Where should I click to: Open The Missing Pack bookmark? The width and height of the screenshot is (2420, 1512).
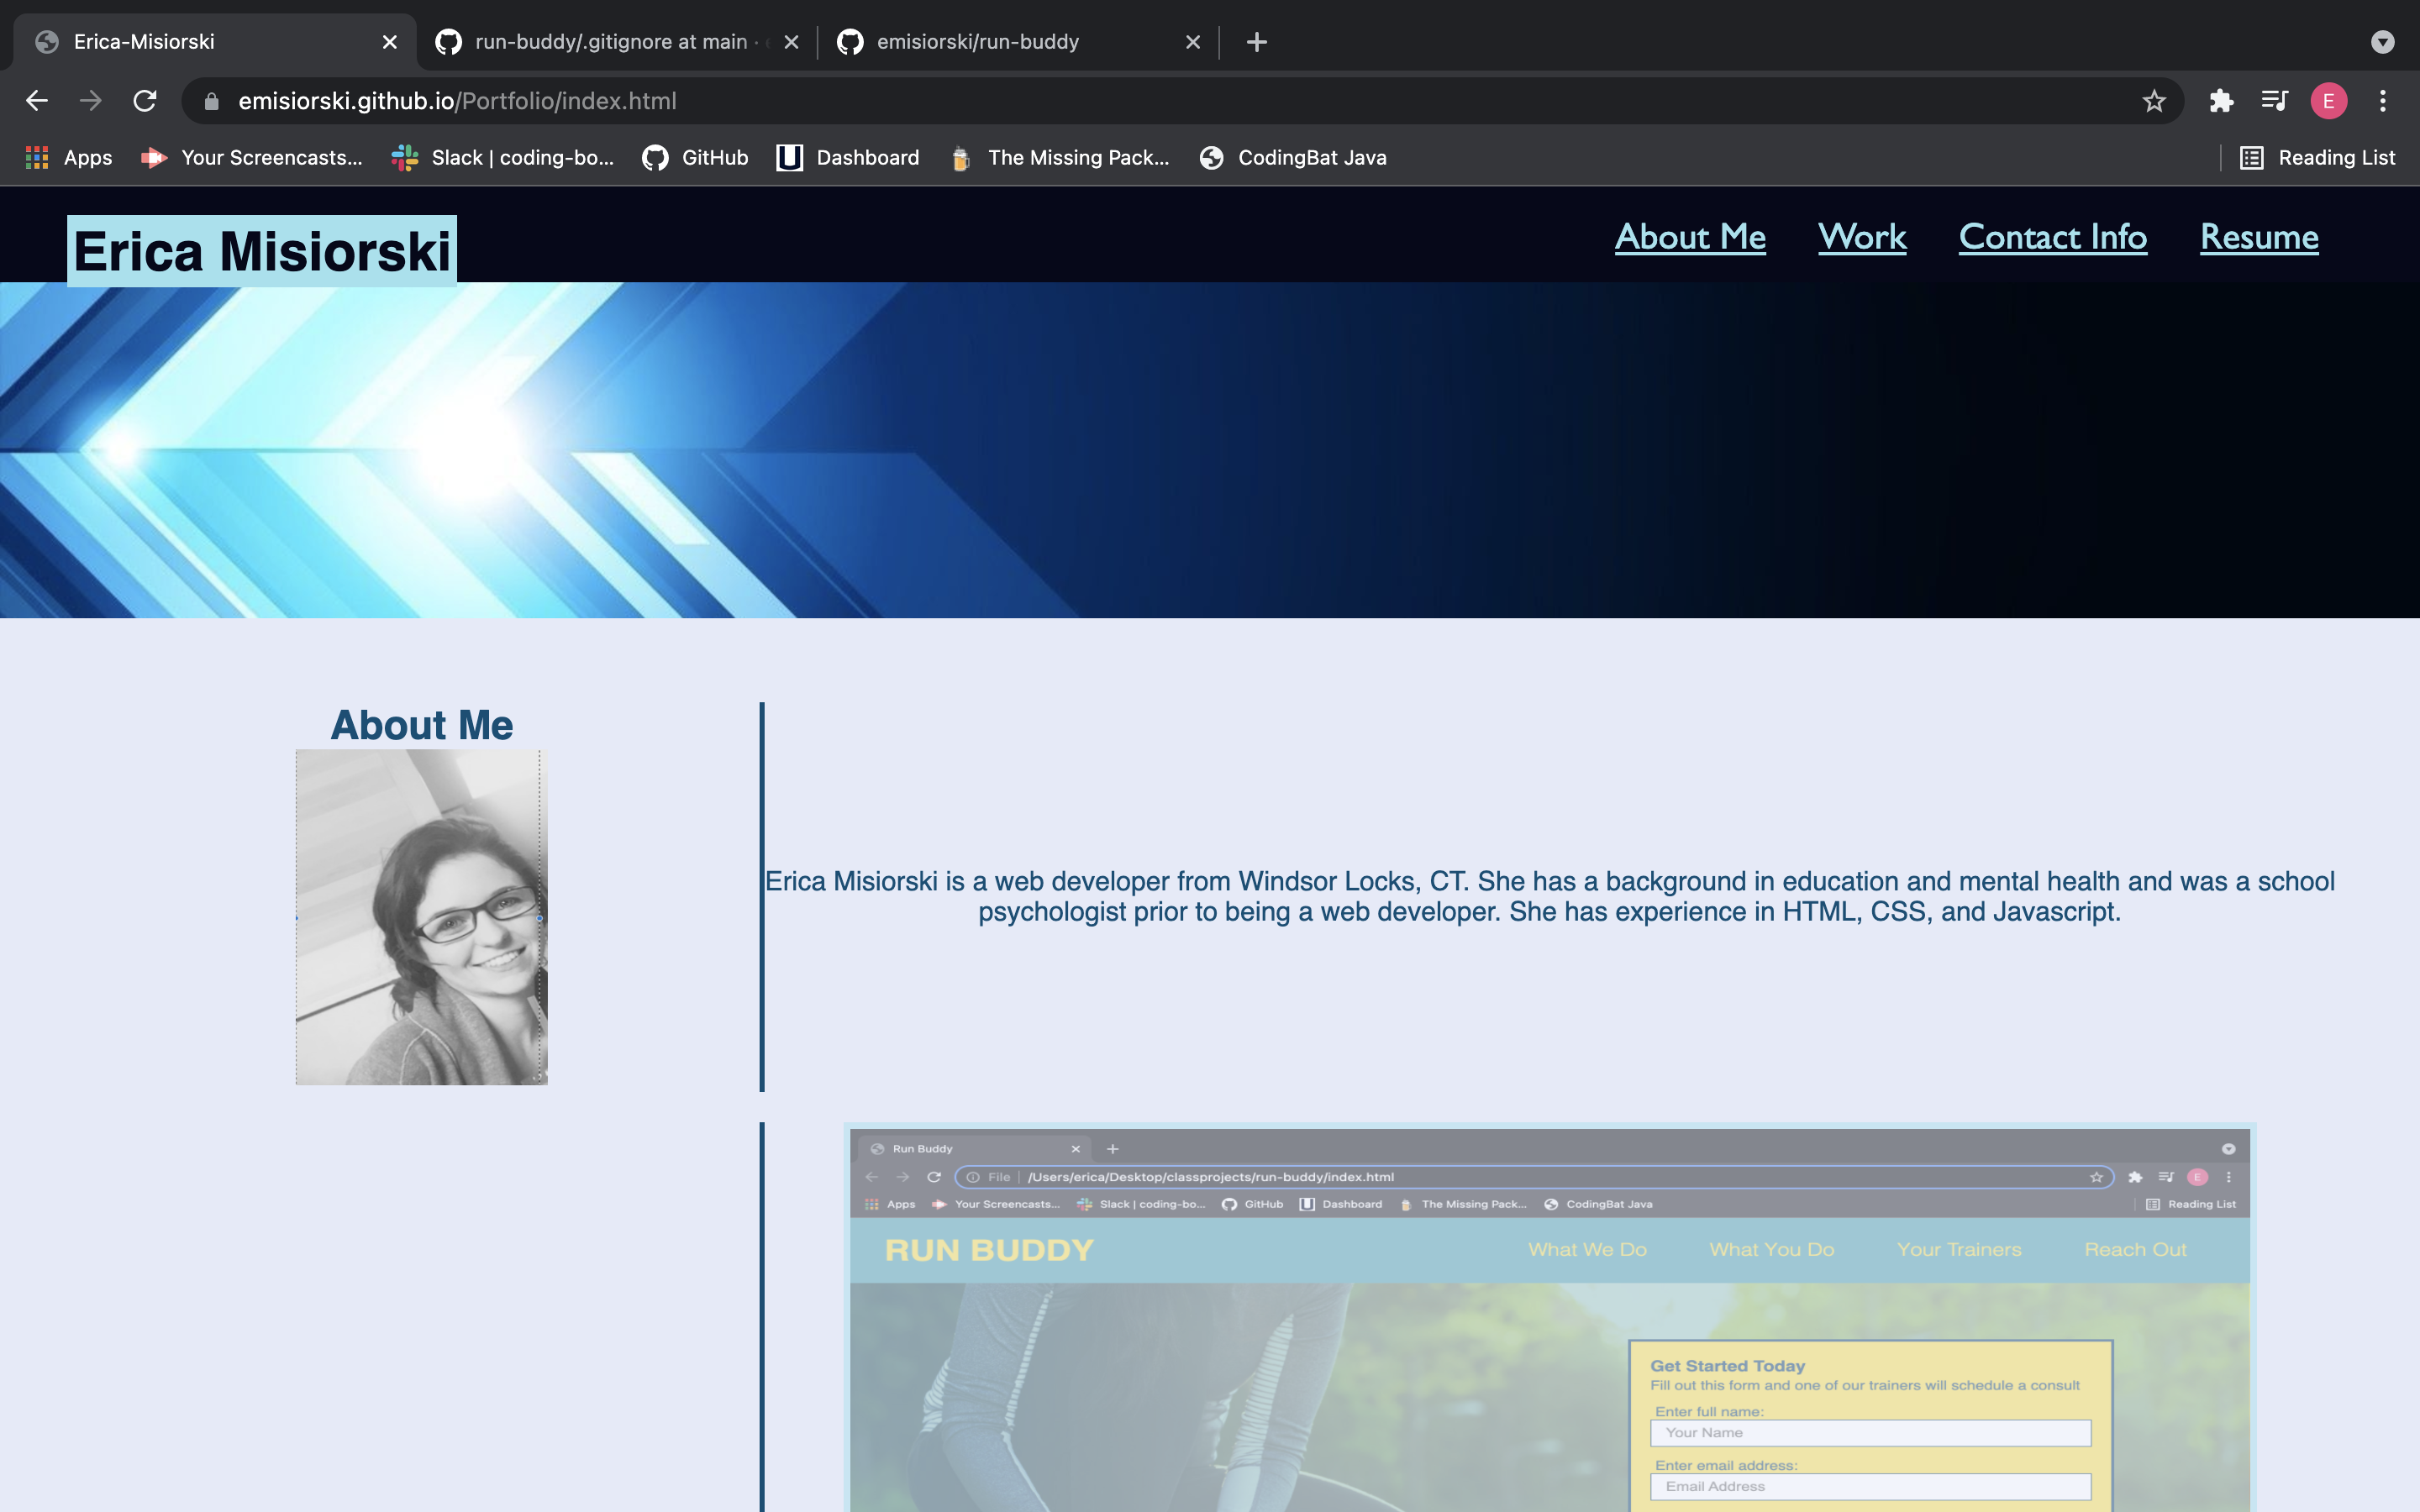click(1059, 158)
